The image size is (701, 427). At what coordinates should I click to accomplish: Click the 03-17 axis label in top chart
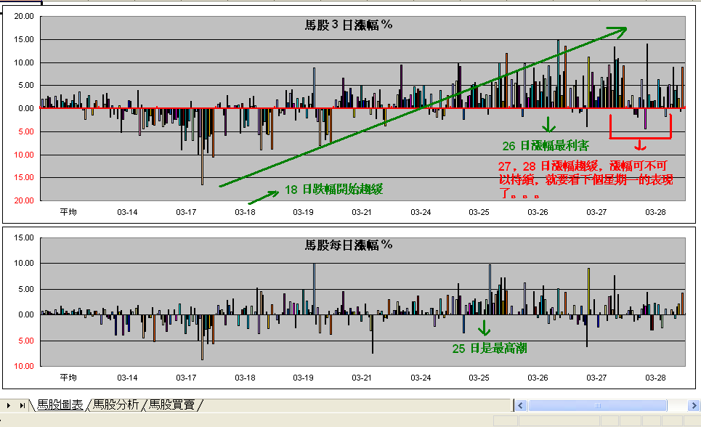(x=186, y=212)
